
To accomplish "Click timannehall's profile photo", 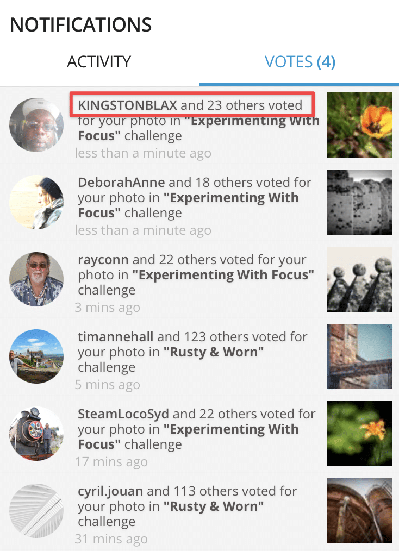I will coord(36,356).
